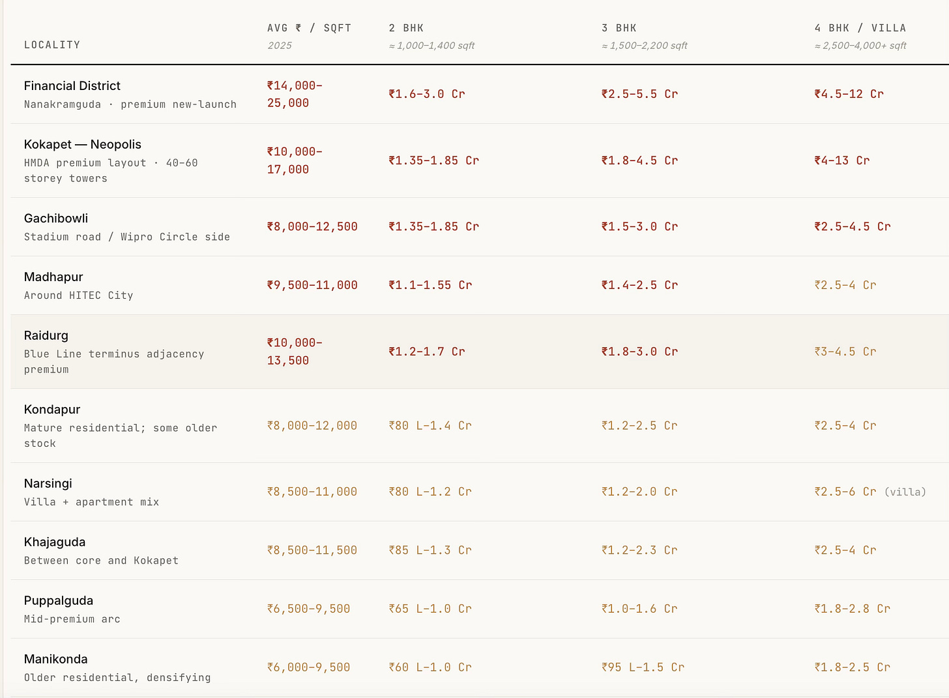Screen dimensions: 949x698
Task: Click Puppalguda average price ₹6,500-9,500
Action: 309,609
